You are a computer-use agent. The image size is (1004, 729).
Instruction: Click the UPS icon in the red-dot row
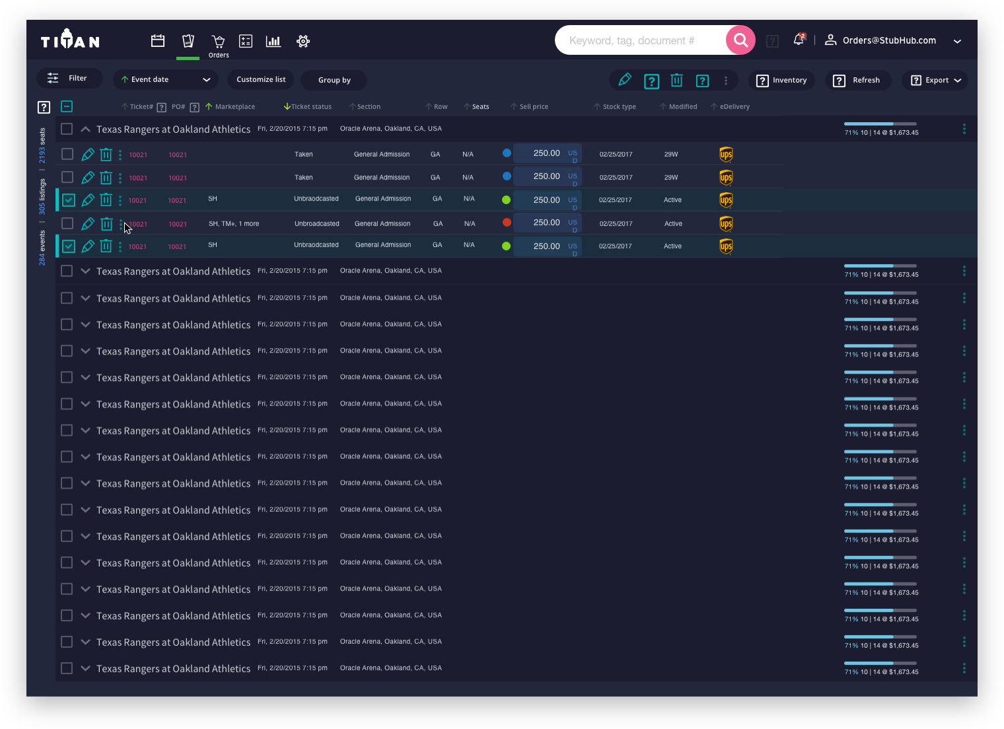pyautogui.click(x=726, y=223)
